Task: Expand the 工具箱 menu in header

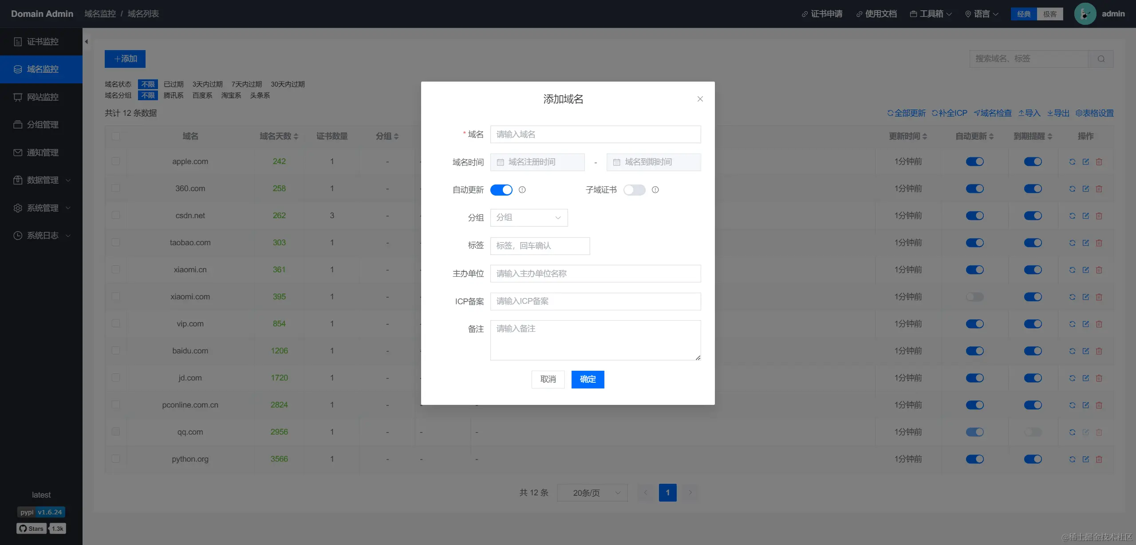Action: point(931,14)
